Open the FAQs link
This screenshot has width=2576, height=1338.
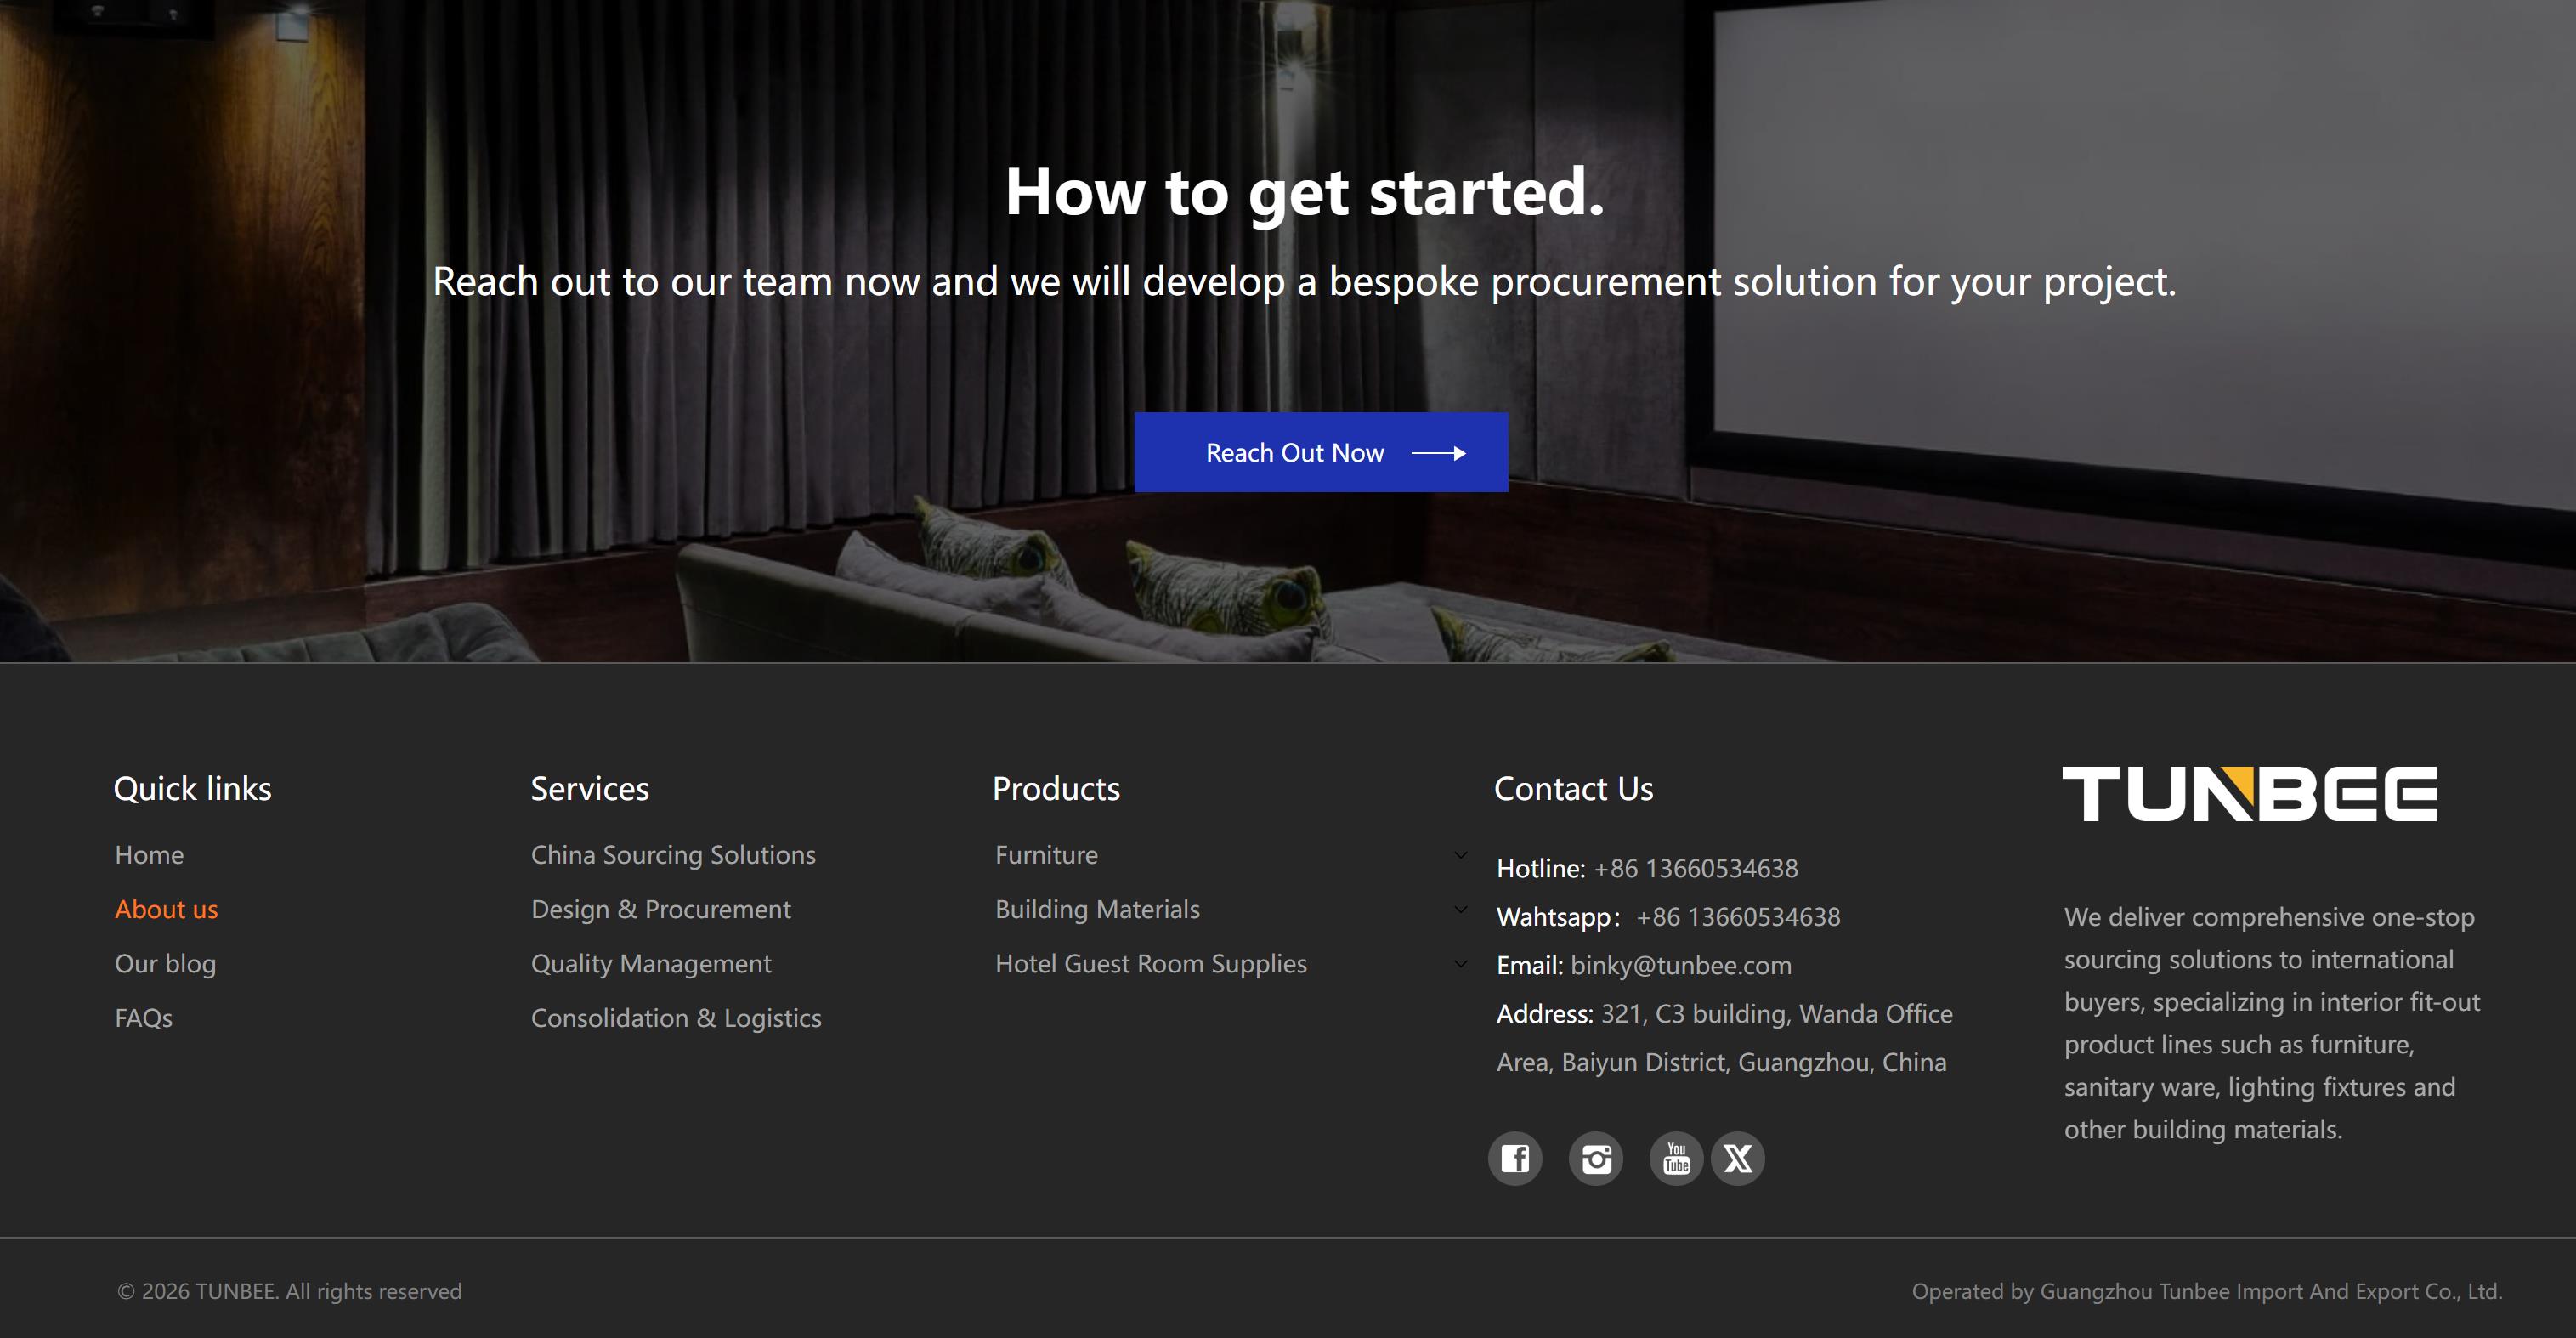[x=143, y=1018]
